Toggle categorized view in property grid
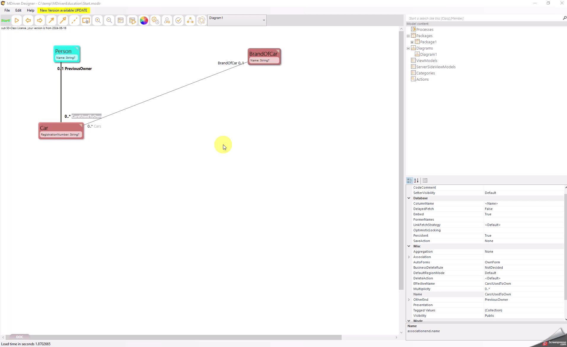Image resolution: width=567 pixels, height=347 pixels. coord(410,180)
